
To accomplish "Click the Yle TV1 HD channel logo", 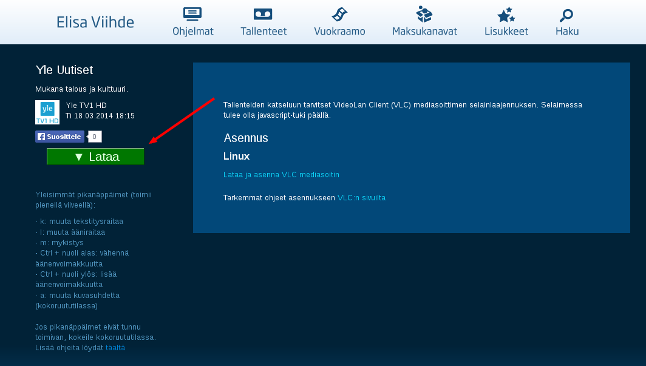I will pos(47,112).
